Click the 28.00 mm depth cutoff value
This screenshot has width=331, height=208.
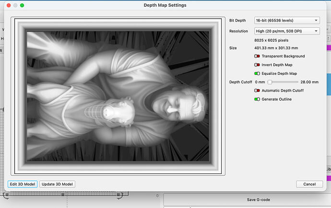(x=309, y=82)
